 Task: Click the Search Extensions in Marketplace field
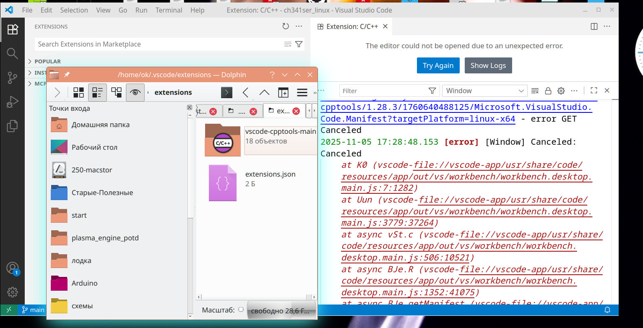[x=159, y=44]
